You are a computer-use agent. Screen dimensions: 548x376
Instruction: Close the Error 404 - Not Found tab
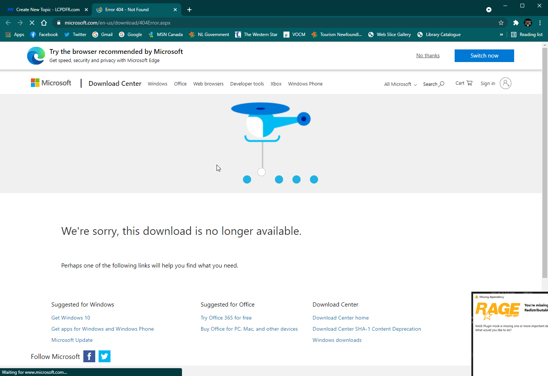(x=175, y=10)
